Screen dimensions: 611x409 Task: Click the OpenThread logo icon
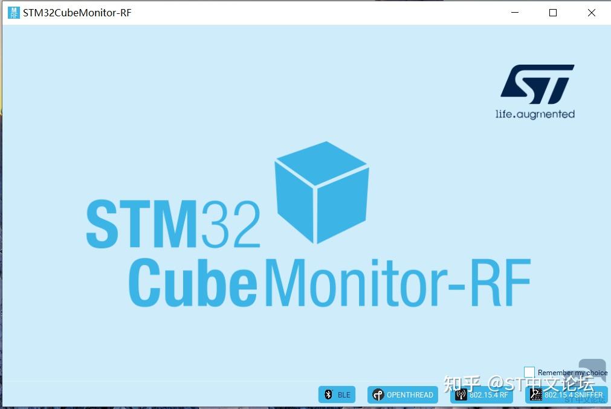pos(378,395)
